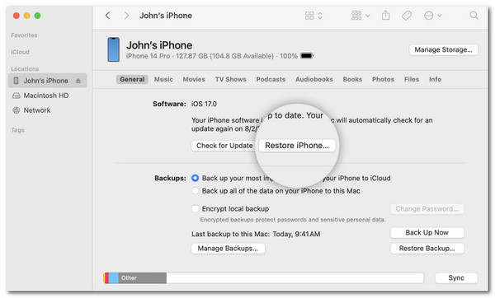Click Manage Backups button
Screen dimensions: 495x298
click(228, 249)
